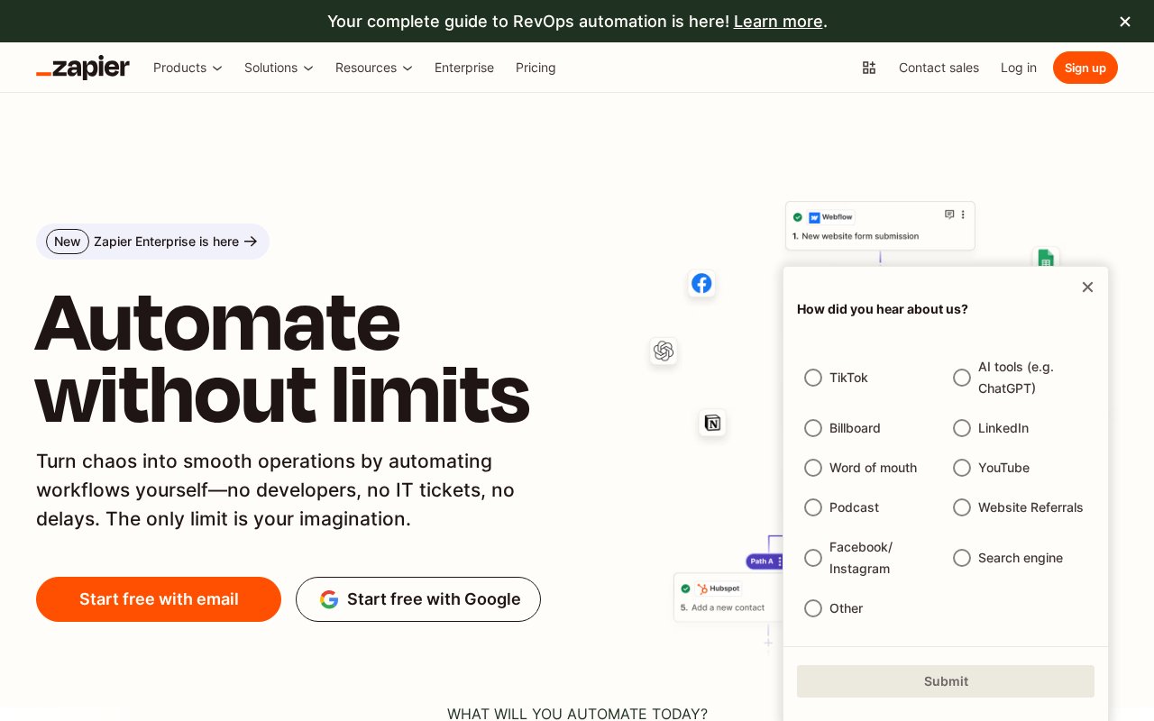The width and height of the screenshot is (1154, 721).
Task: Click the Webflow logo in workflow card
Action: pyautogui.click(x=814, y=217)
